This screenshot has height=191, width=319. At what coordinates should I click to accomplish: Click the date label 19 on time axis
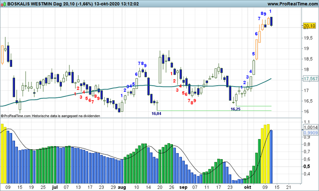pyautogui.click(x=31, y=187)
